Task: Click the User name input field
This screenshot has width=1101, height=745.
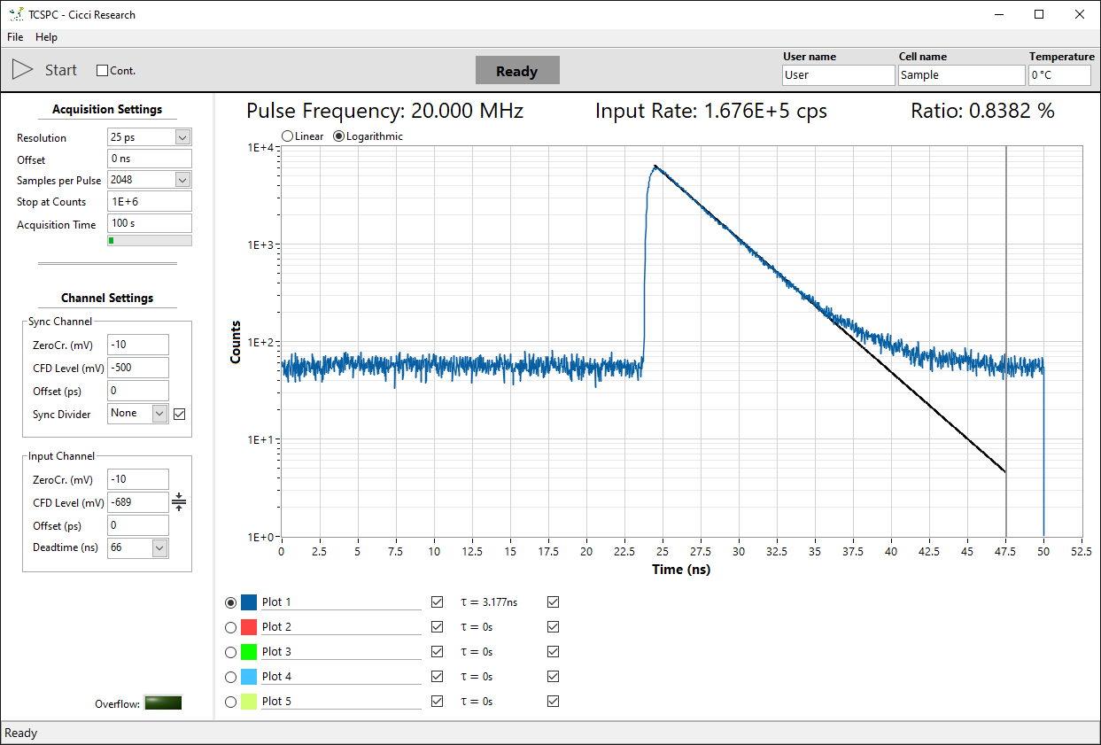Action: [x=839, y=75]
